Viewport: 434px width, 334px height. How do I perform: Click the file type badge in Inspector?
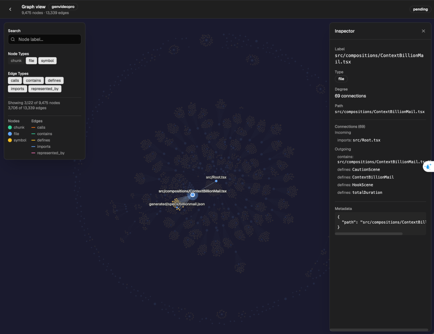click(x=341, y=79)
